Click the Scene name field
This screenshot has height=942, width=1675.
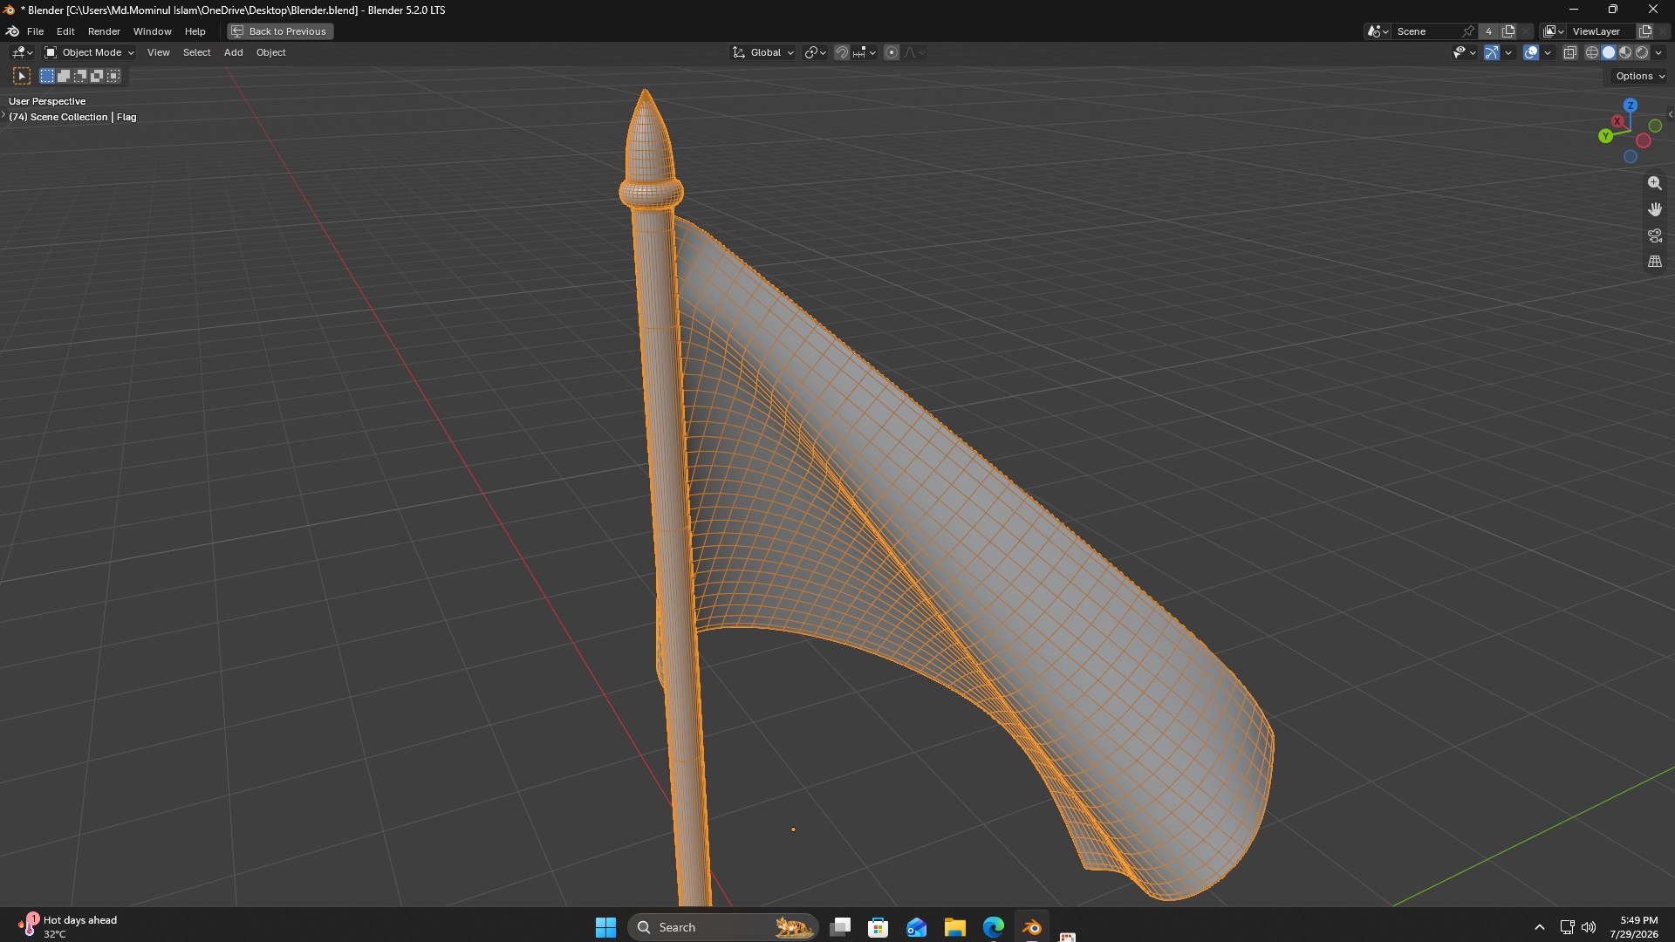coord(1427,31)
